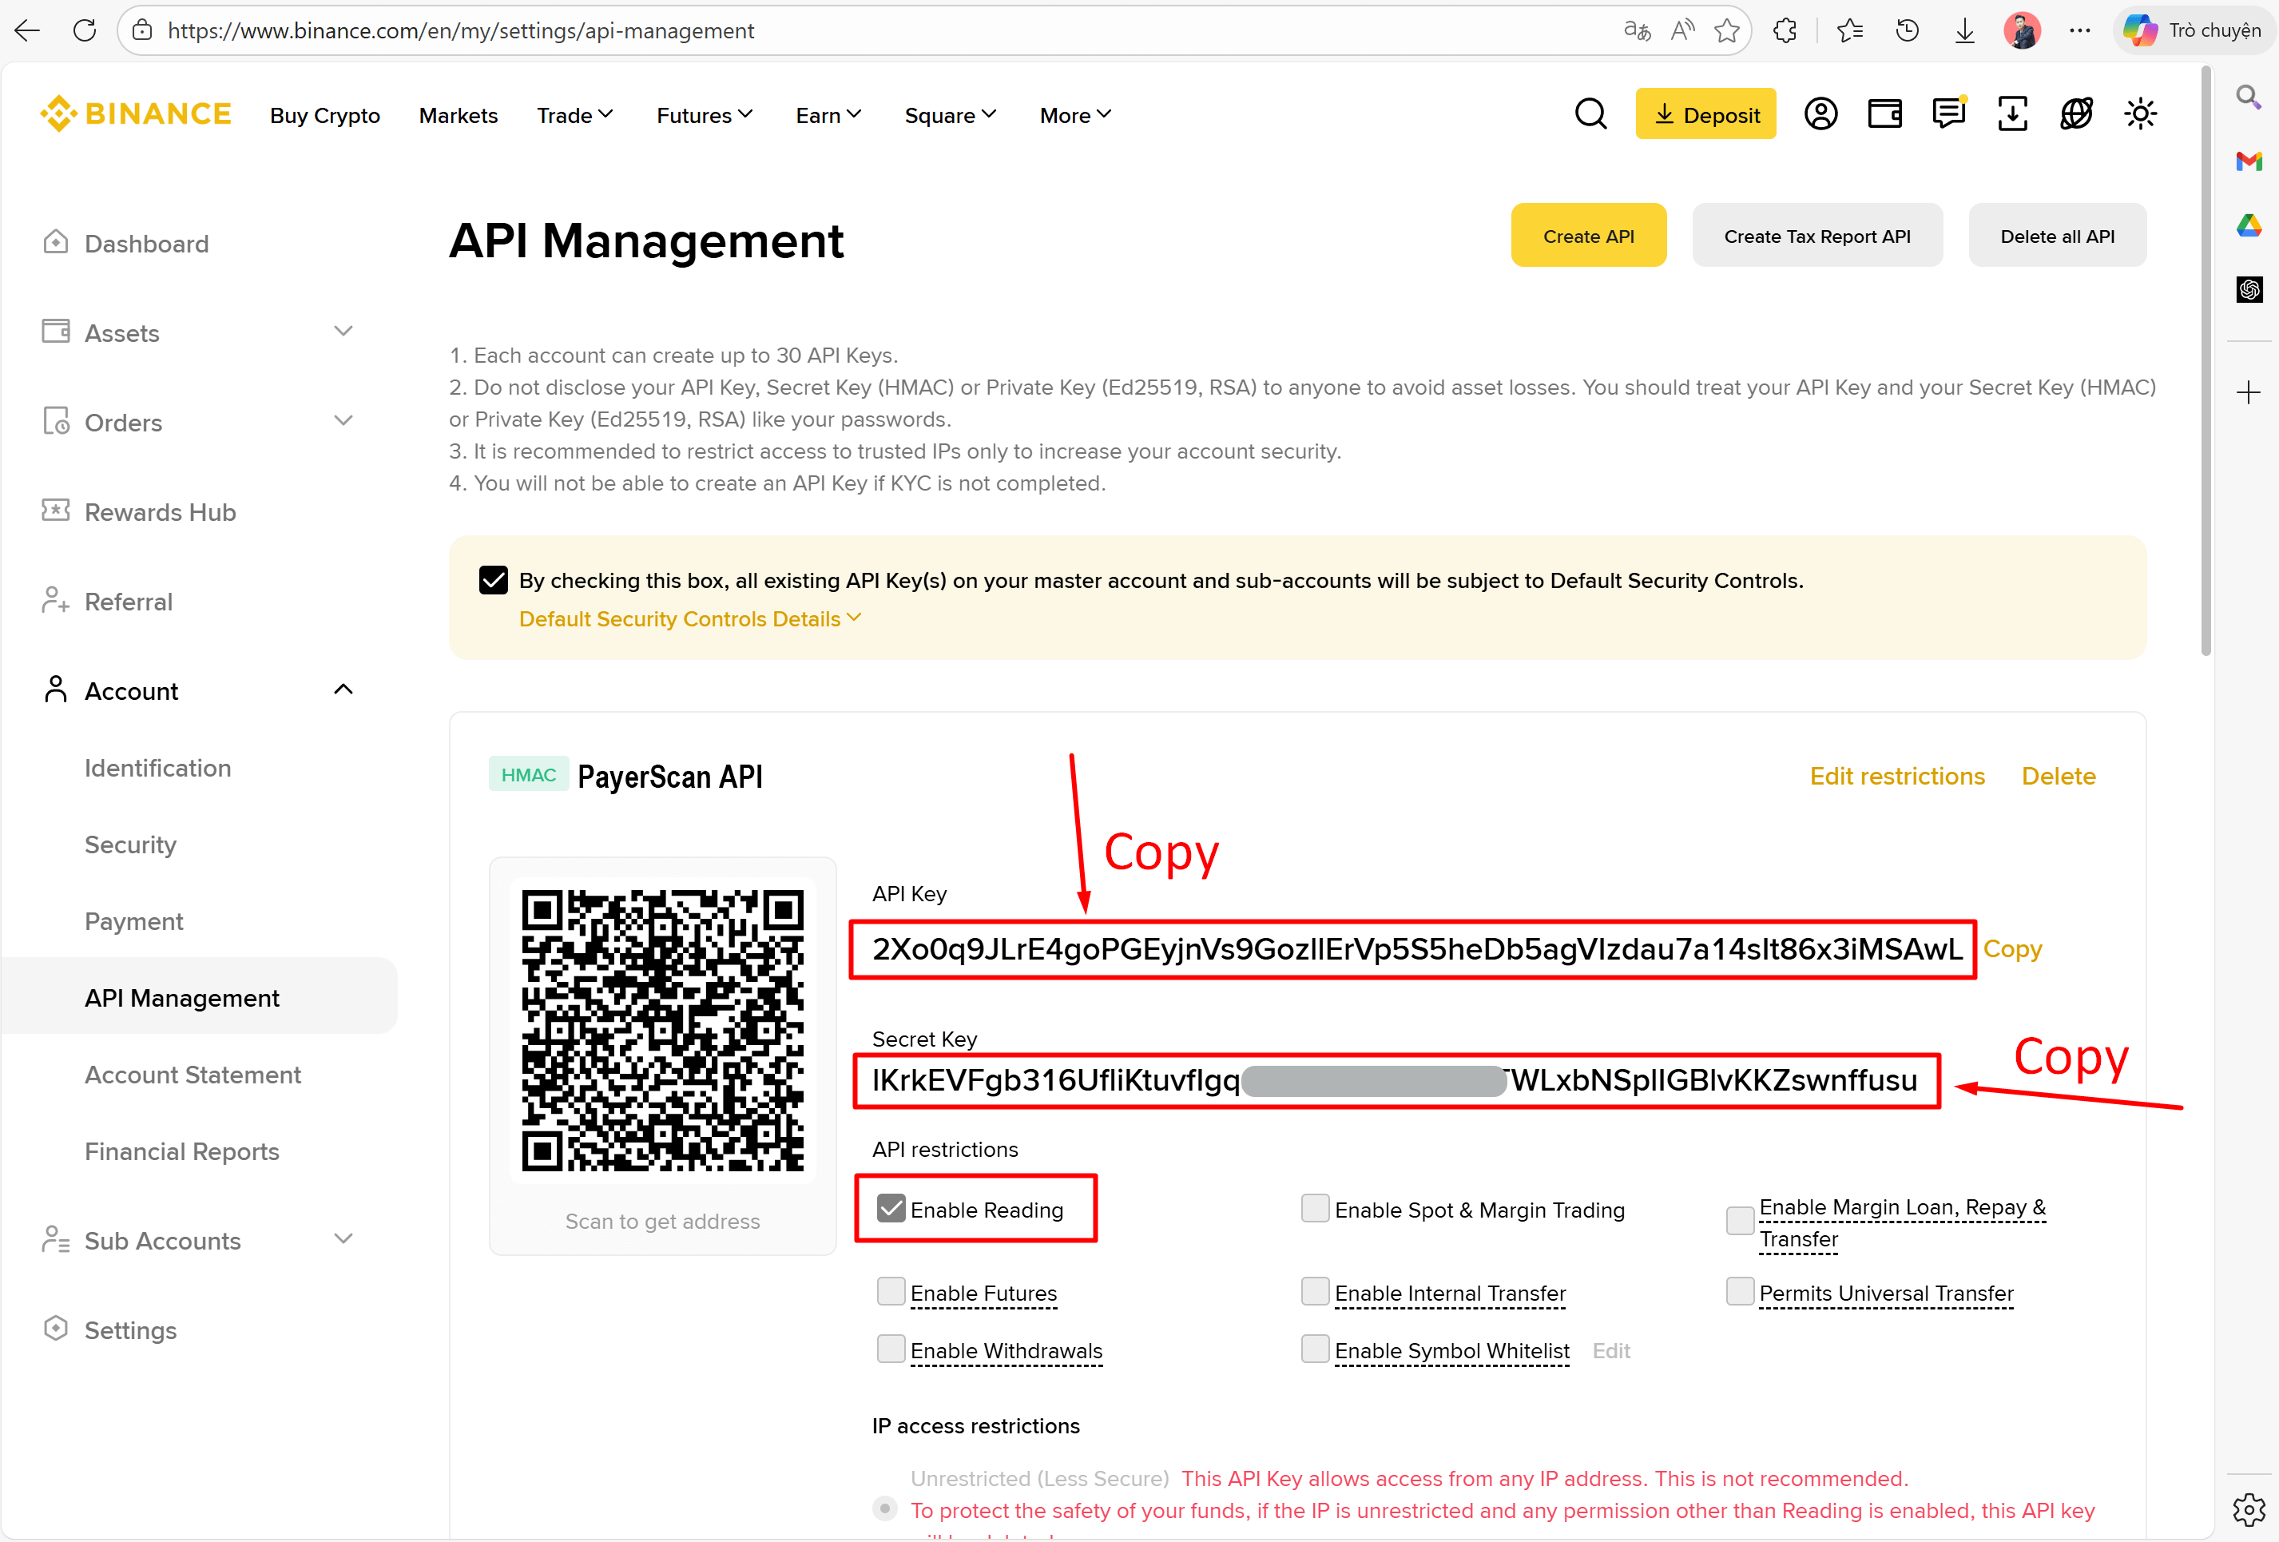Uncheck the Enable Reading checkbox
The image size is (2279, 1542).
click(891, 1209)
